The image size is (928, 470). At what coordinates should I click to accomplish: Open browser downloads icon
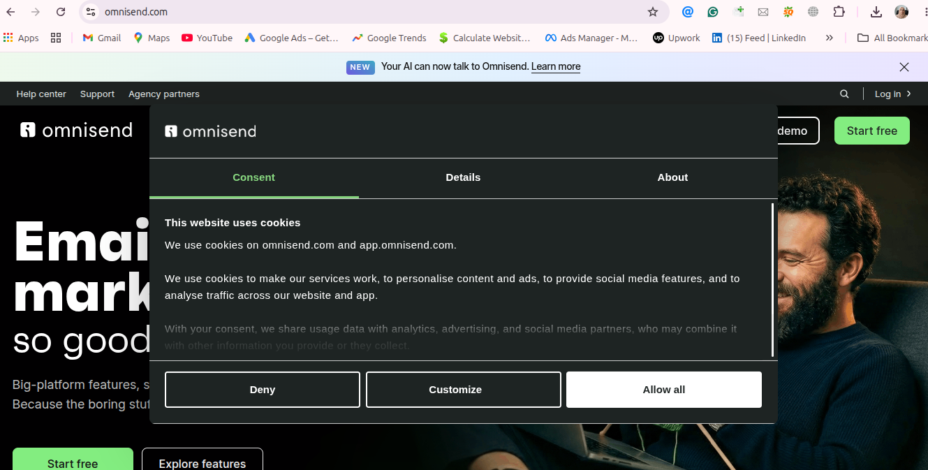[x=876, y=12]
